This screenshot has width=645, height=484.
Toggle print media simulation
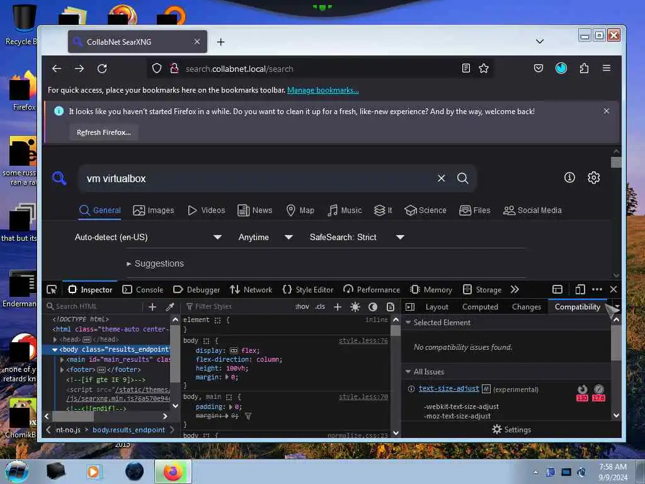click(x=391, y=307)
